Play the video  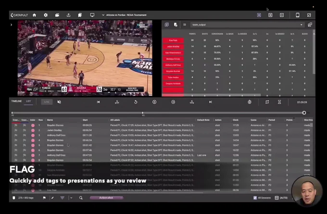pos(154,102)
